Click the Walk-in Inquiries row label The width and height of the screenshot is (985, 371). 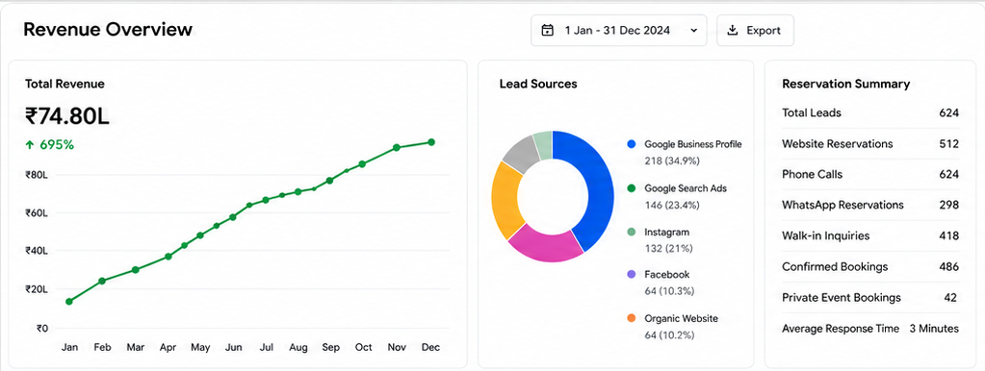(826, 235)
